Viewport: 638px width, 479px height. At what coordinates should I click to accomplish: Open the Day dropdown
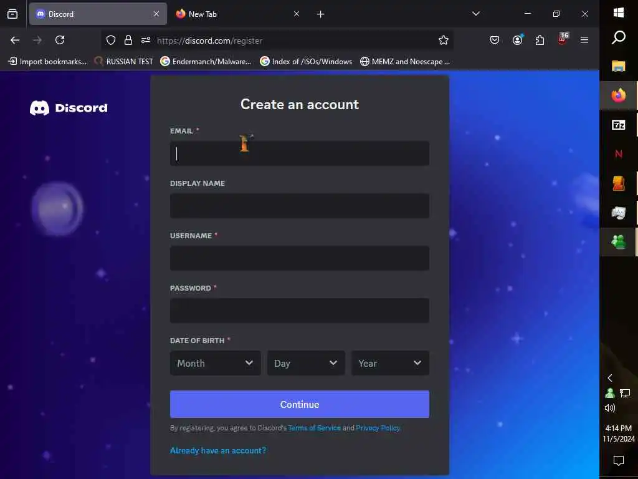[306, 363]
